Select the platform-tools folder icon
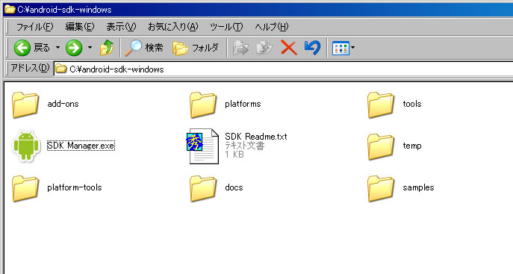Viewport: 513px width, 274px height. pos(25,188)
